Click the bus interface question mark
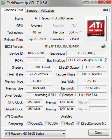The image size is (112, 139). point(106,60)
